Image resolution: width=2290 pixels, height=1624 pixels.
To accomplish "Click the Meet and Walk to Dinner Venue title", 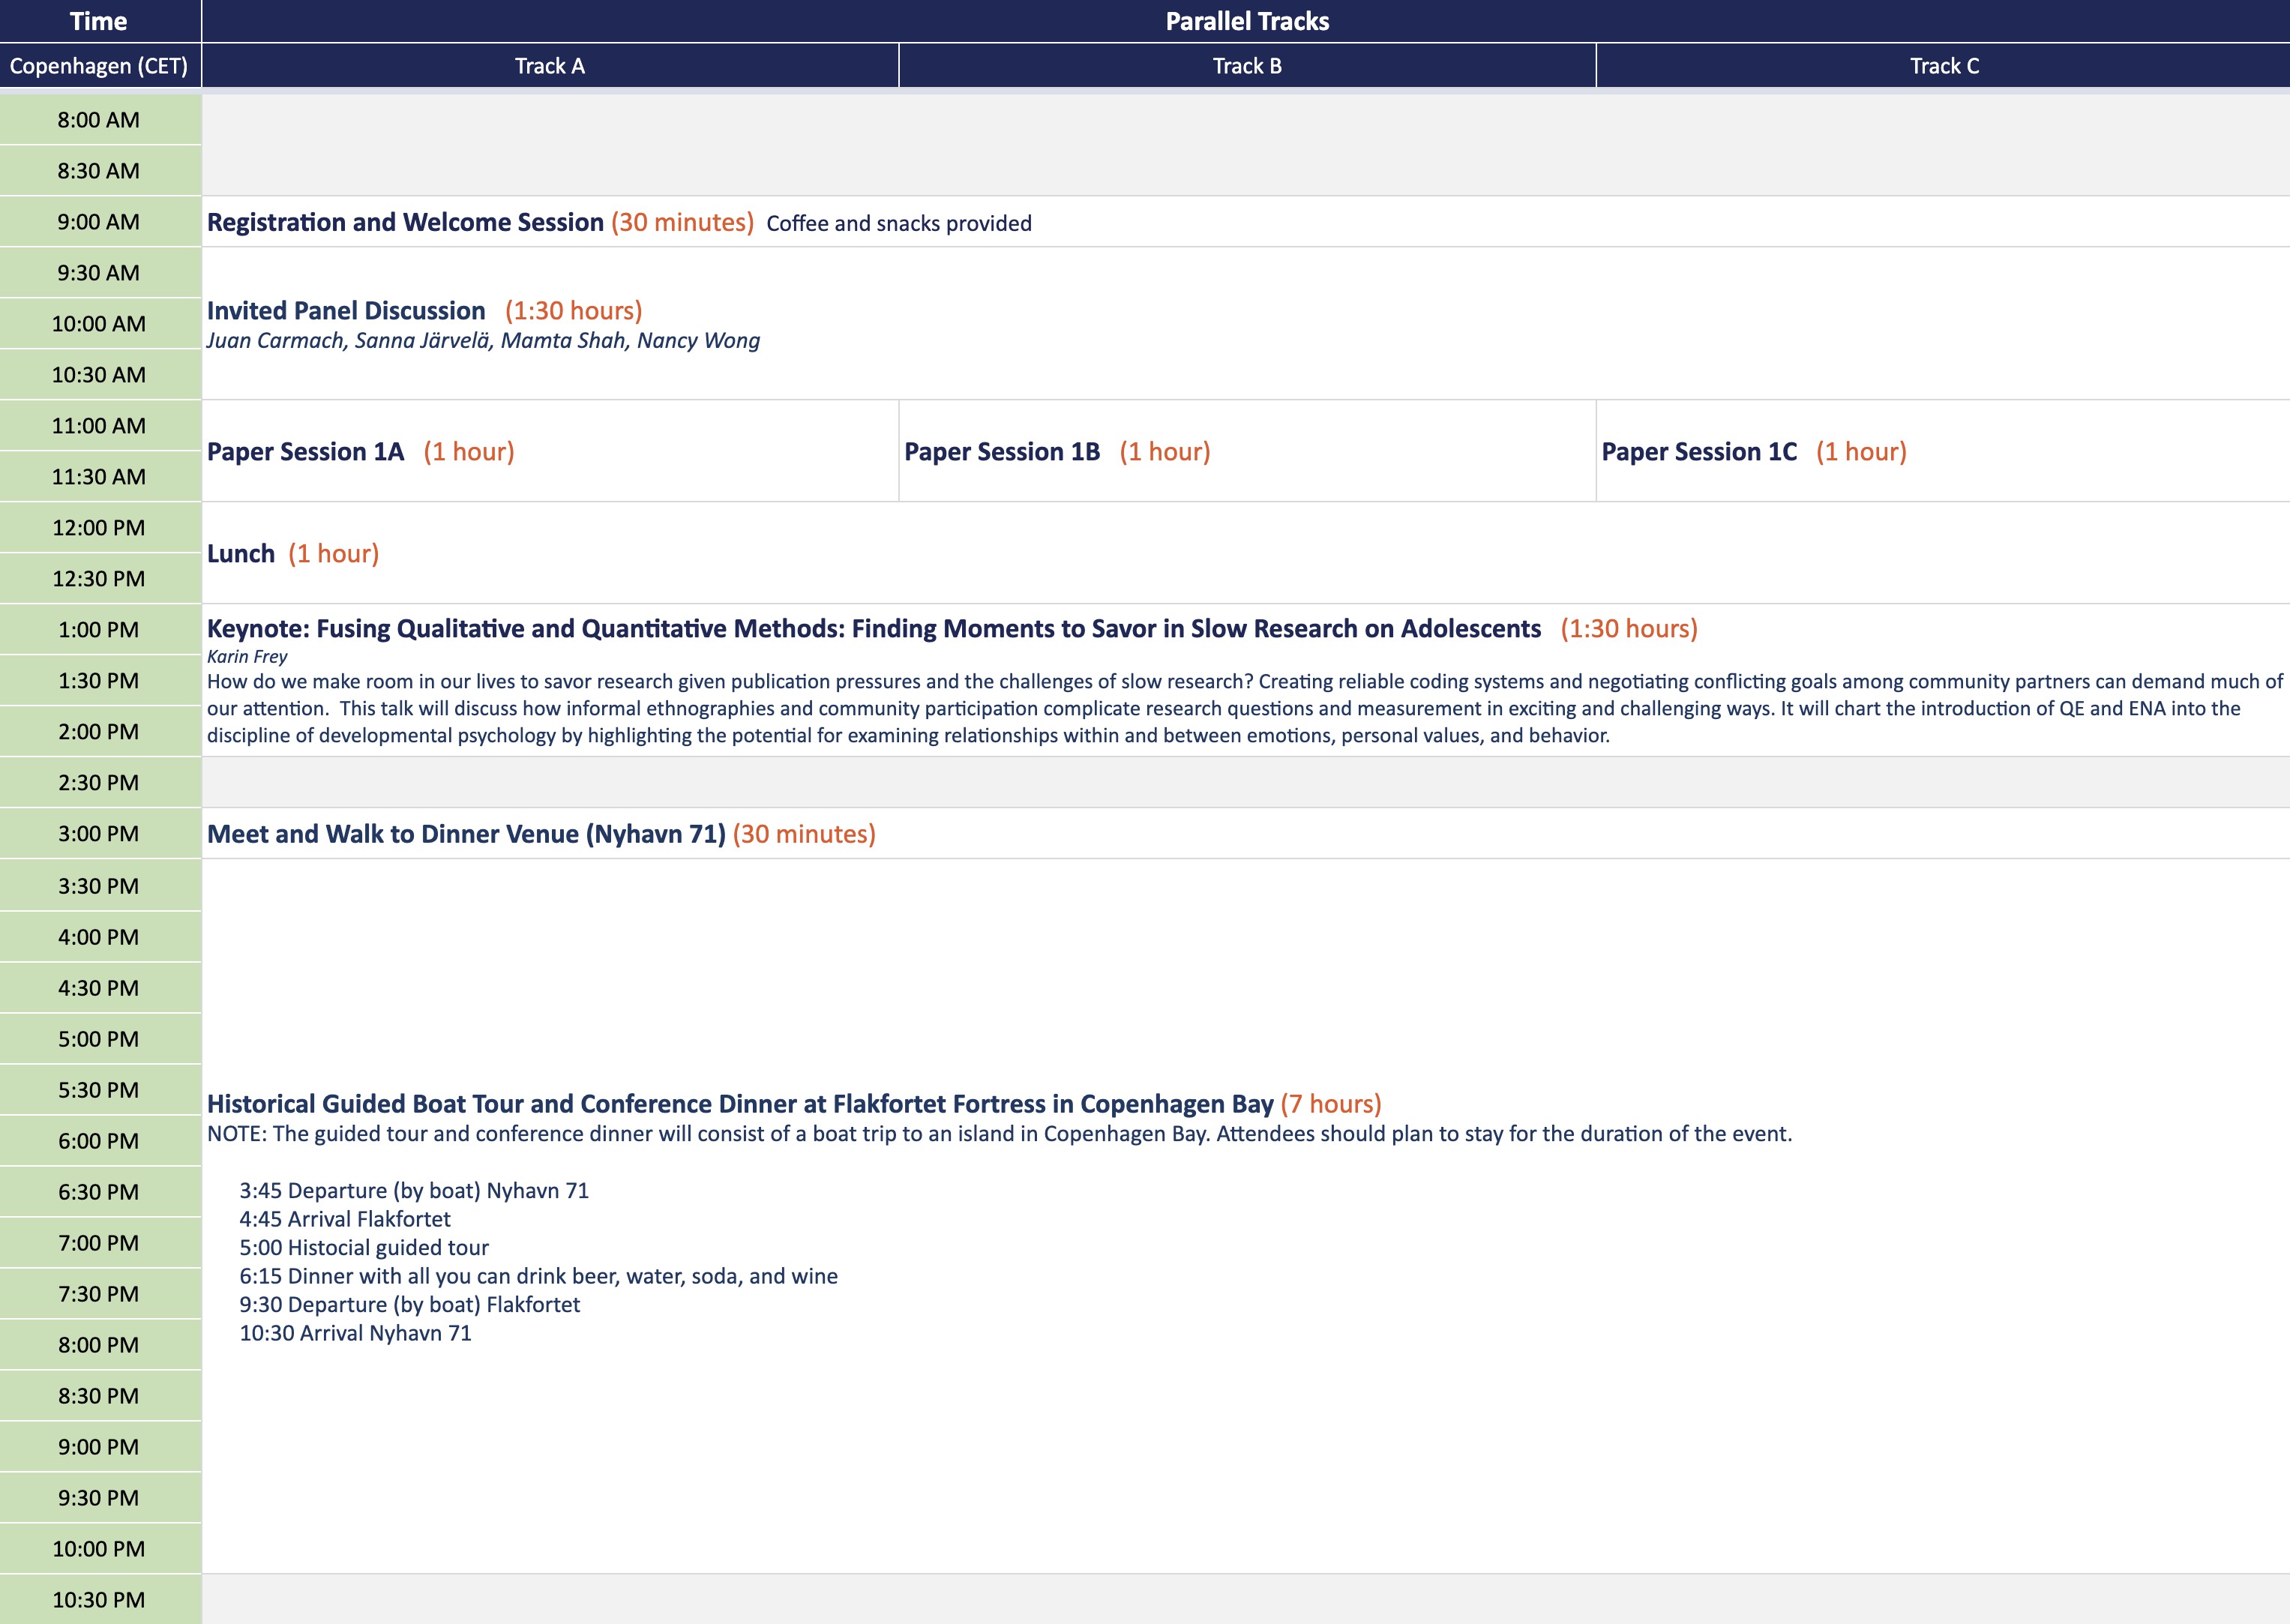I will click(466, 834).
